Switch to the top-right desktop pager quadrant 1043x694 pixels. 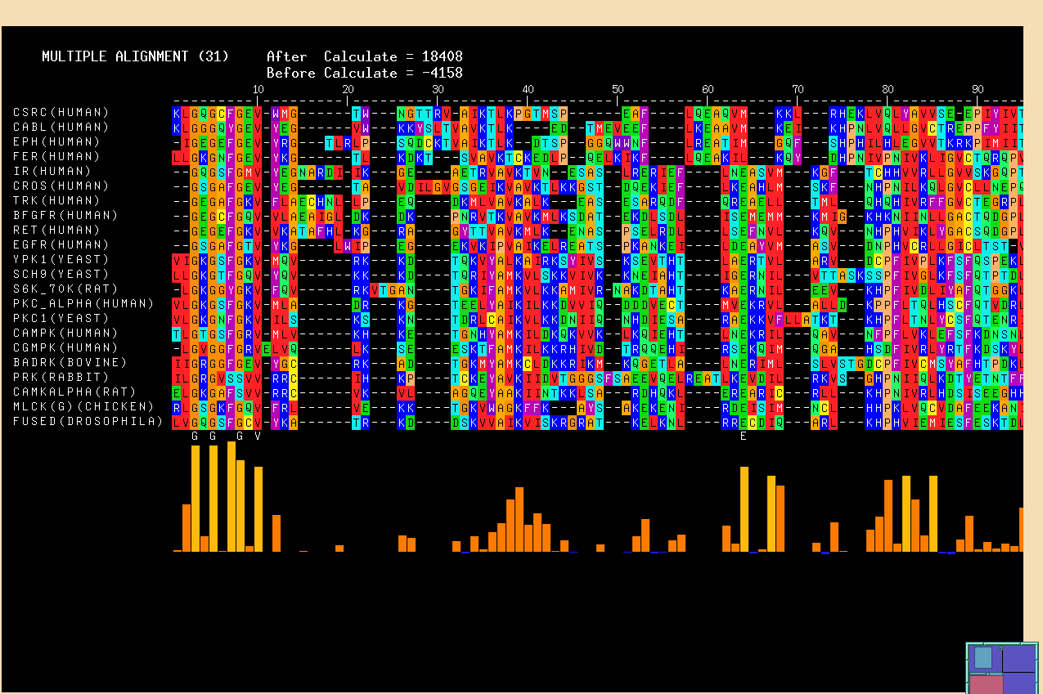[1019, 658]
